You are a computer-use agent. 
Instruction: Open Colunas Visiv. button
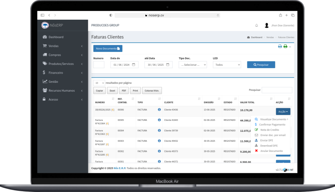coord(152,90)
